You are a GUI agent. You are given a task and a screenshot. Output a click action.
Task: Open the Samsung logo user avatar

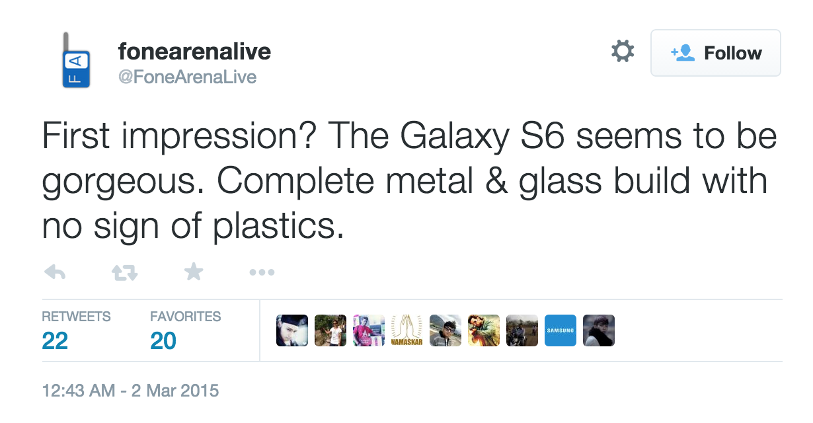pos(561,330)
